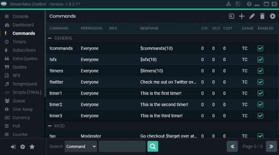The height and width of the screenshot is (155, 279).
Task: Open the Quotes section
Action: pos(20,67)
